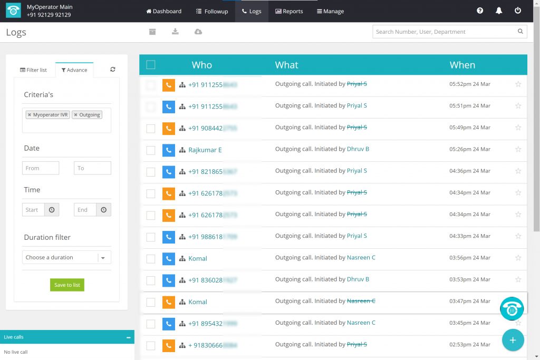Screen dimensions: 540x360
Task: Check the box for Rajkumar E's call
Action: point(151,150)
